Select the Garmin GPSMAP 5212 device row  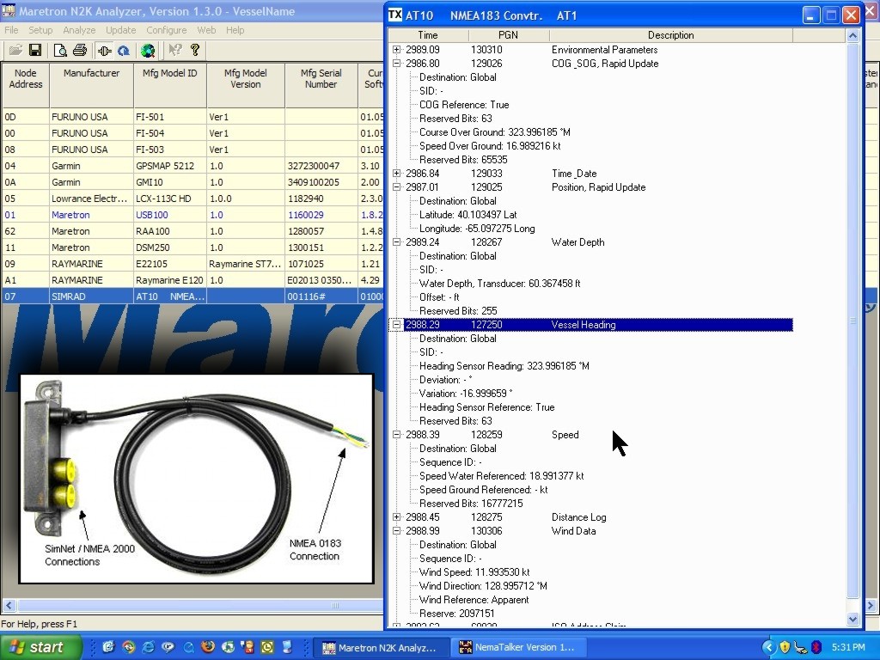click(193, 166)
